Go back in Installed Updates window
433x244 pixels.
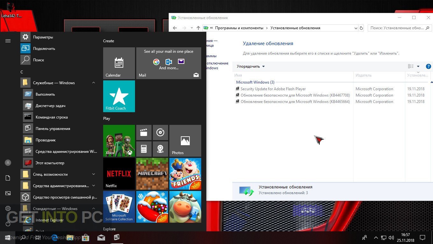174,28
